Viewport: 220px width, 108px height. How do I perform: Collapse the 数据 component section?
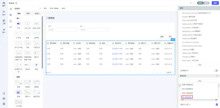pos(15,77)
